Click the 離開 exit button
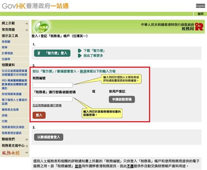This screenshot has width=207, height=170. [200, 14]
